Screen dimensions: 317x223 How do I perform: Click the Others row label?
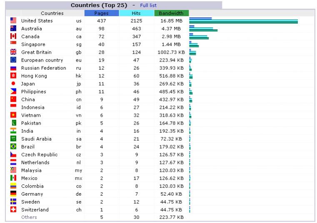tap(29, 217)
